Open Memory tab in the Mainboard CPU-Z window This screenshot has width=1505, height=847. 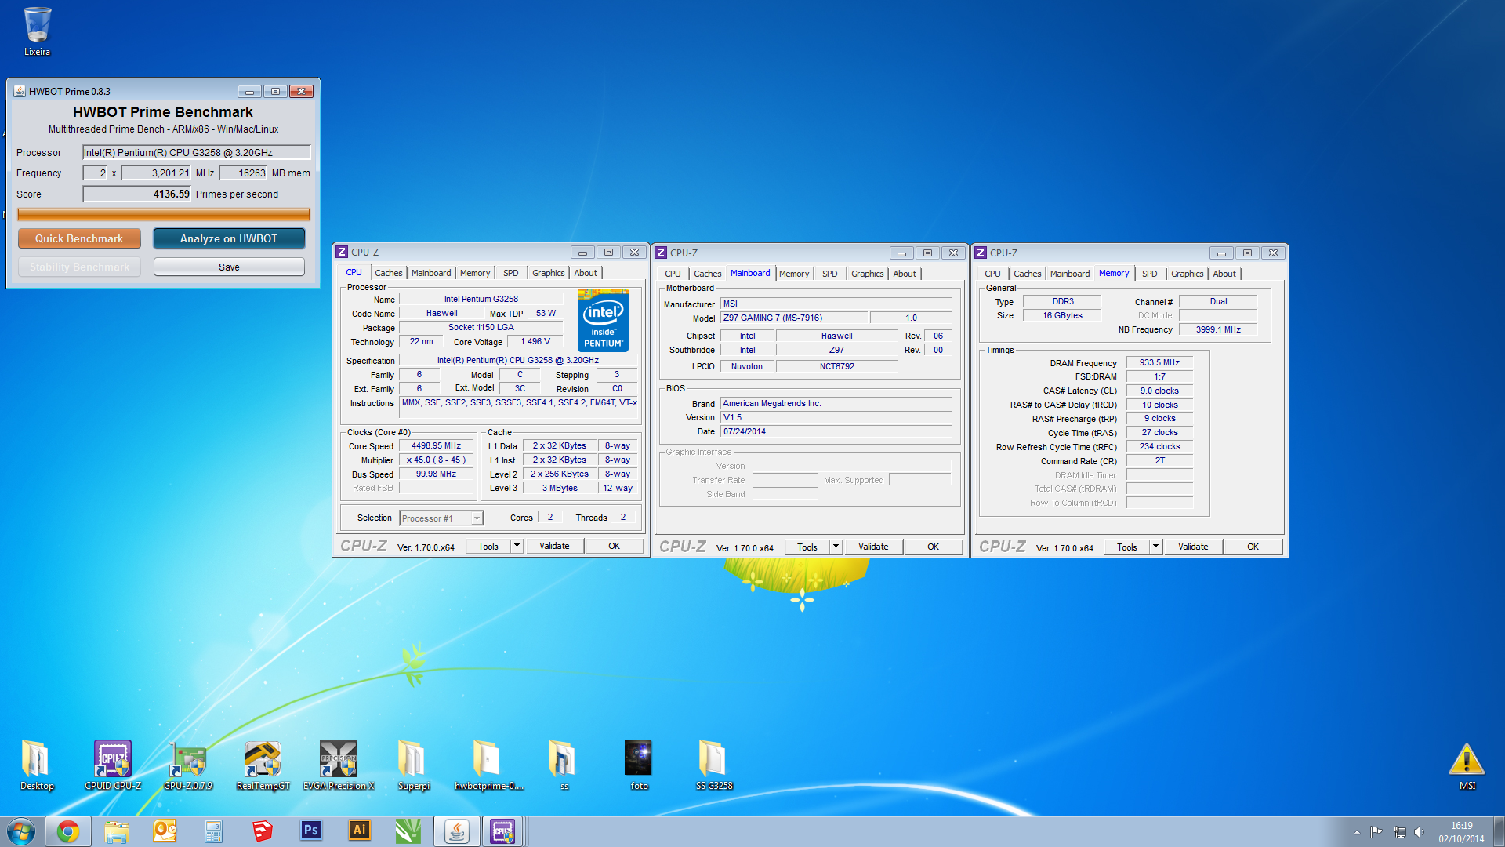click(x=793, y=274)
